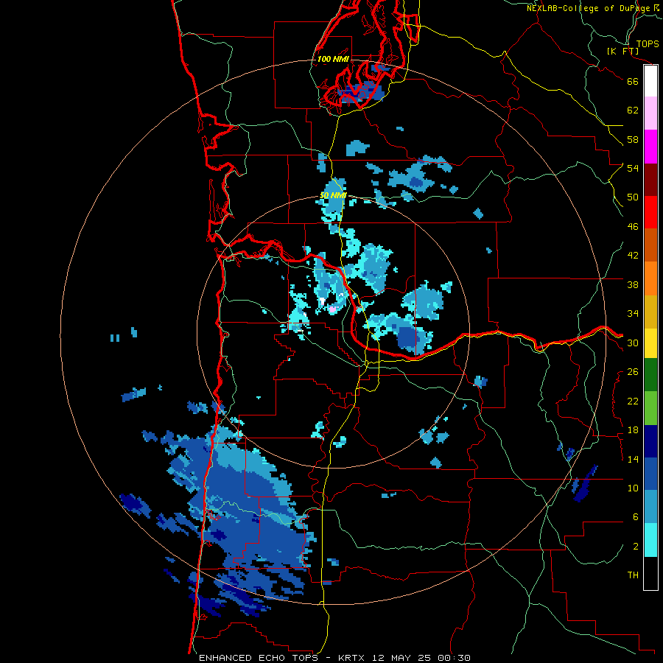Image resolution: width=663 pixels, height=663 pixels.
Task: Click the orange 38 kft legend swatch
Action: [650, 278]
